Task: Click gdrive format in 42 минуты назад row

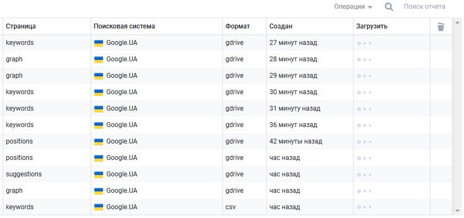Action: coord(234,141)
